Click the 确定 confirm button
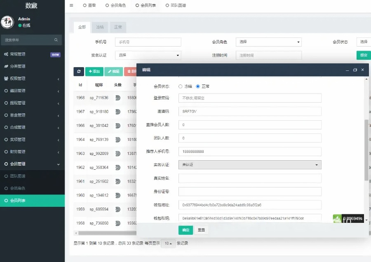The image size is (371, 262). (x=185, y=230)
